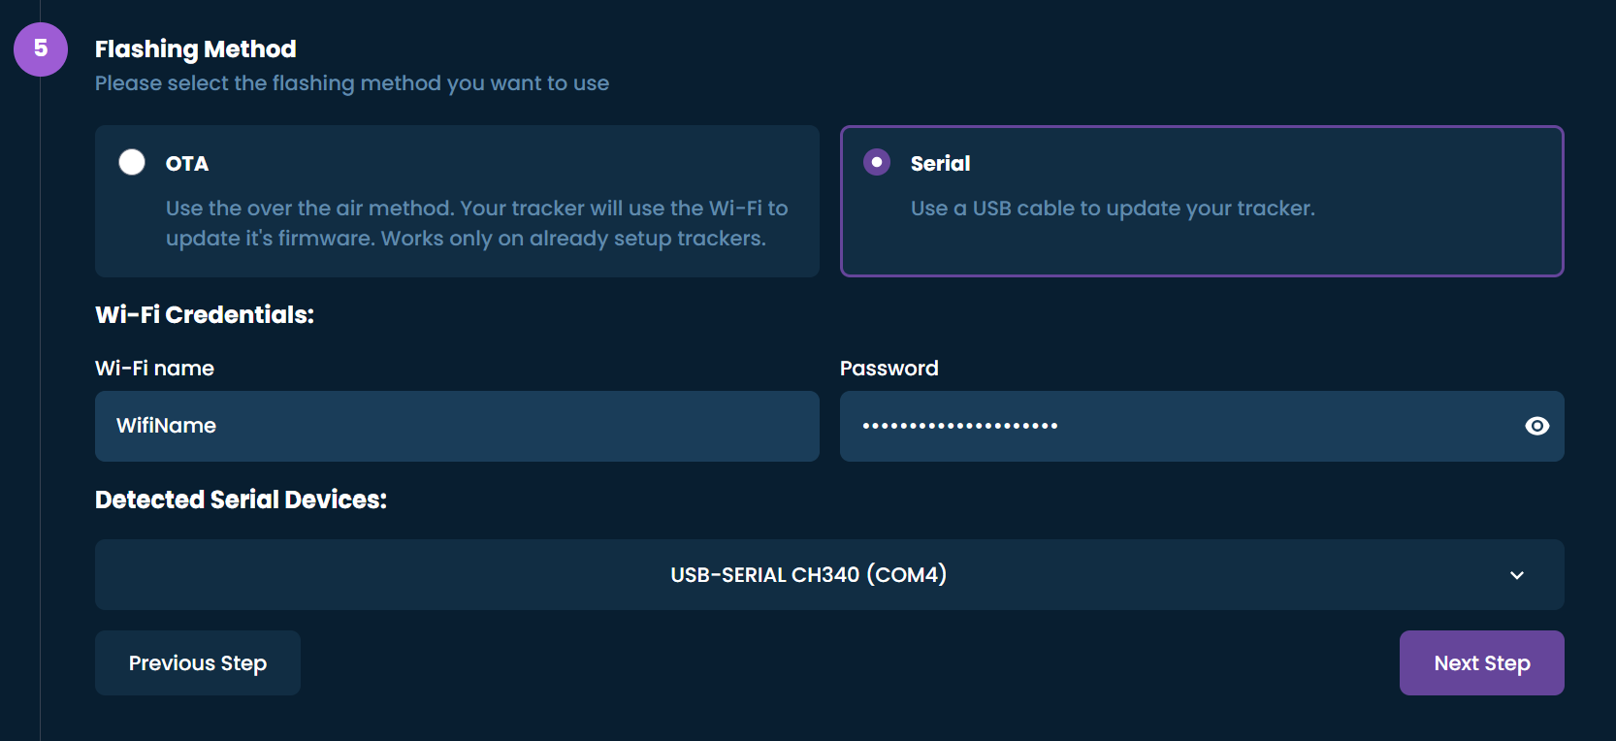Click the Wi-Fi Credentials heading

(x=205, y=314)
